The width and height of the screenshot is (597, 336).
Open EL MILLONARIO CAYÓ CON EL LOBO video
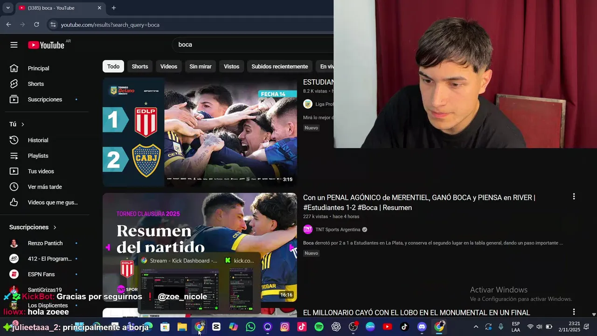coord(417,313)
